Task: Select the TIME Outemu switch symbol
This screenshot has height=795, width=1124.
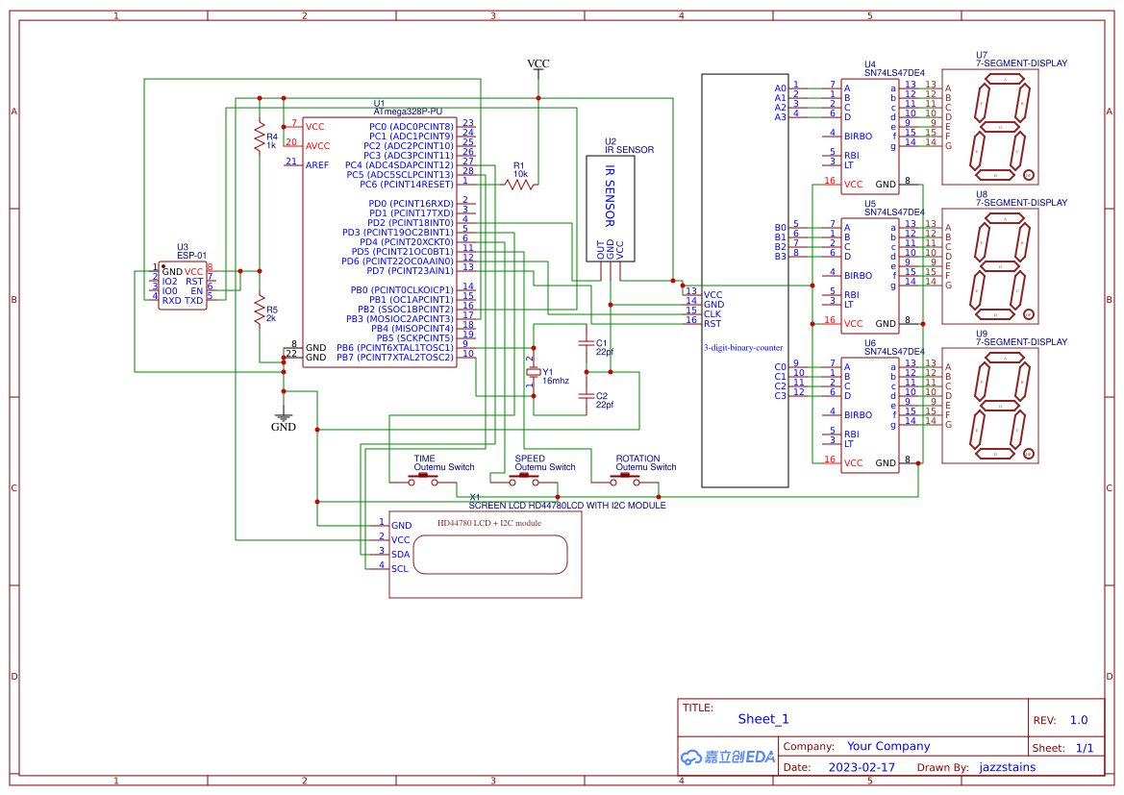Action: [423, 480]
